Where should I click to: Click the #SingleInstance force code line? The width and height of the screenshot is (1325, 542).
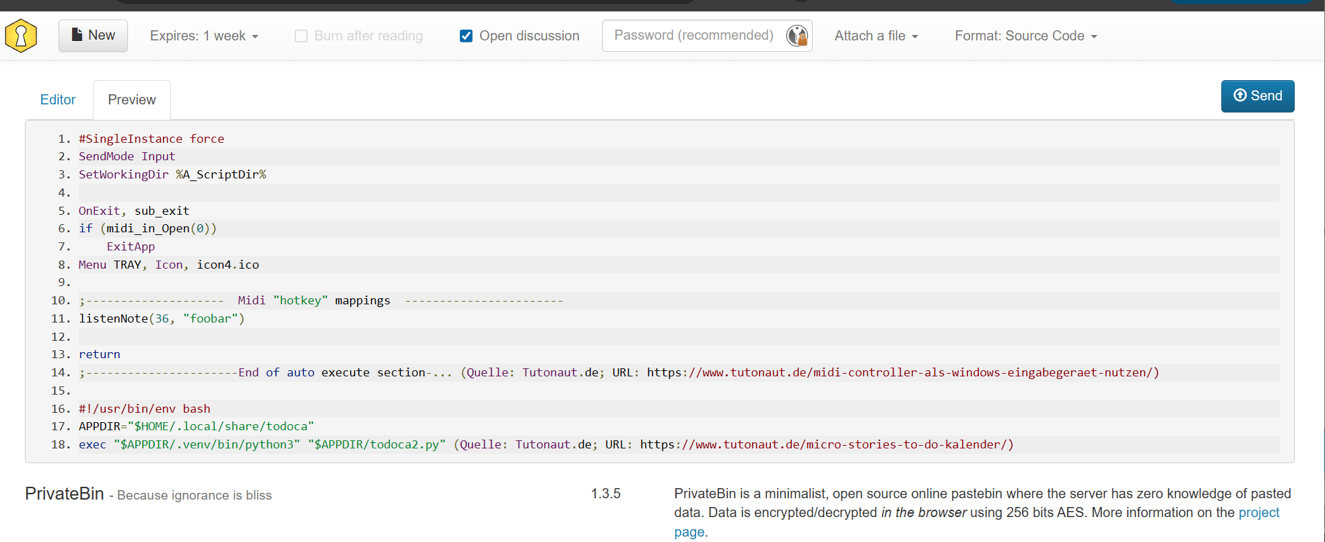coord(151,139)
